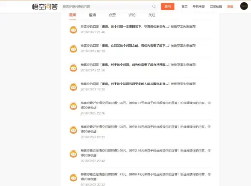Image resolution: width=251 pixels, height=186 pixels.
Task: Open answer link 谢邀,在回答这个问题之前
Action: pos(135,46)
